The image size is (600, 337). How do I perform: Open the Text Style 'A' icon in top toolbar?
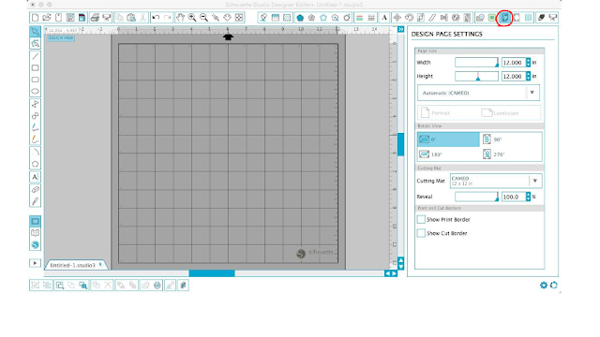[384, 18]
